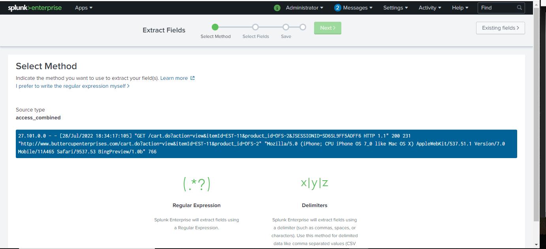This screenshot has width=546, height=249.
Task: Click the Select Fields step circle
Action: pyautogui.click(x=255, y=27)
